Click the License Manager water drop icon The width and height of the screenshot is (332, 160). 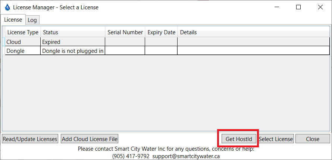point(7,7)
